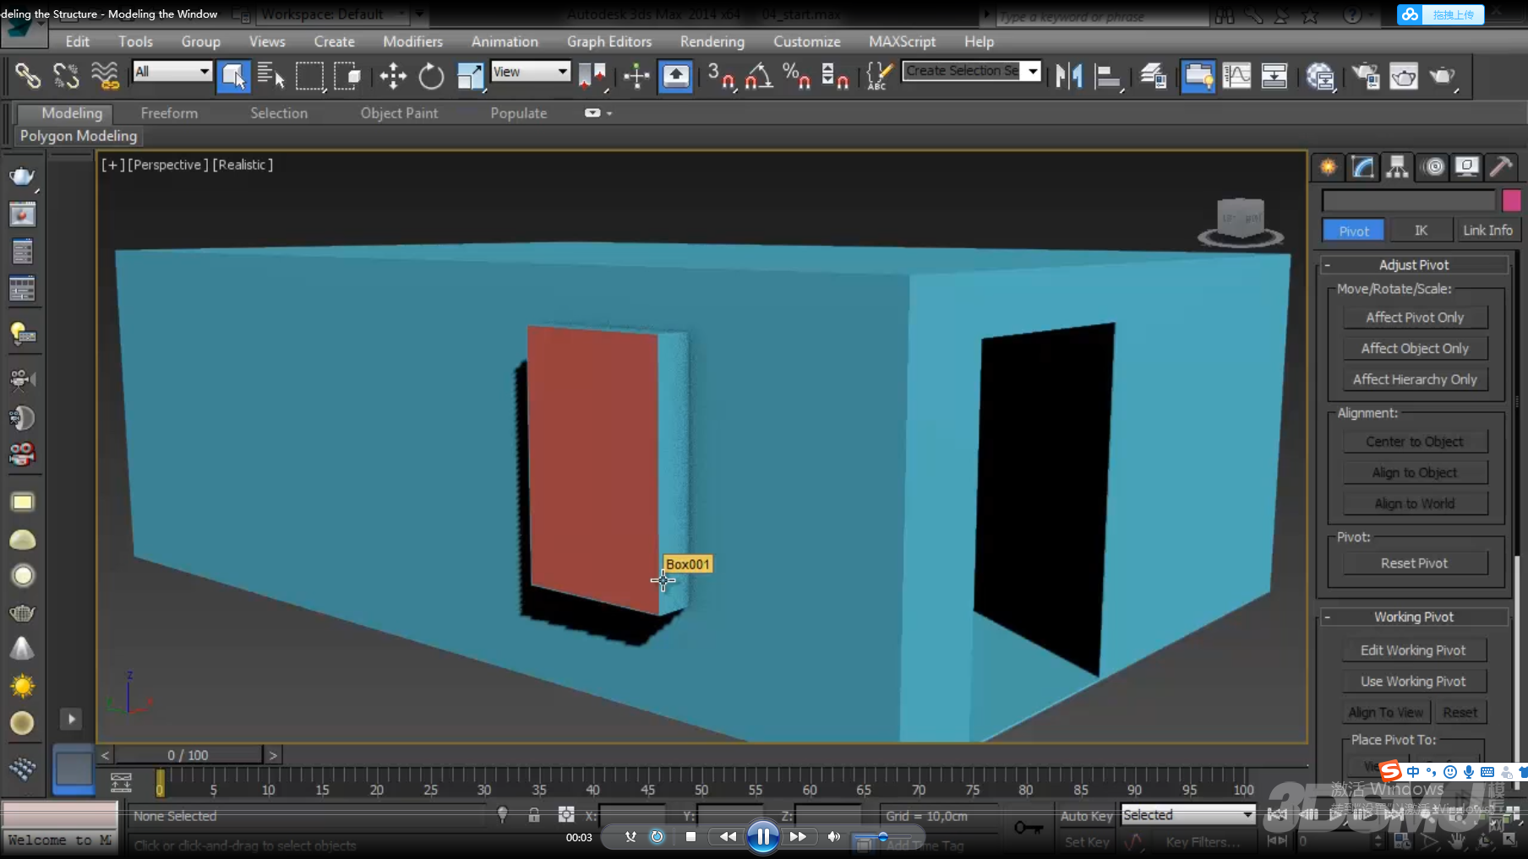1528x859 pixels.
Task: Switch to the Object Paint ribbon tab
Action: pos(399,113)
